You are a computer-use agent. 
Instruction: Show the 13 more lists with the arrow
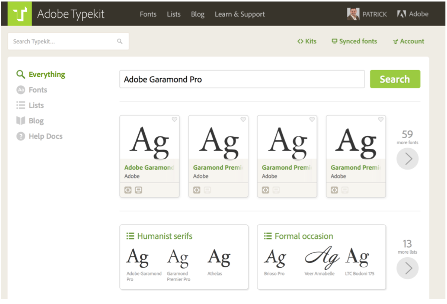[x=407, y=268]
